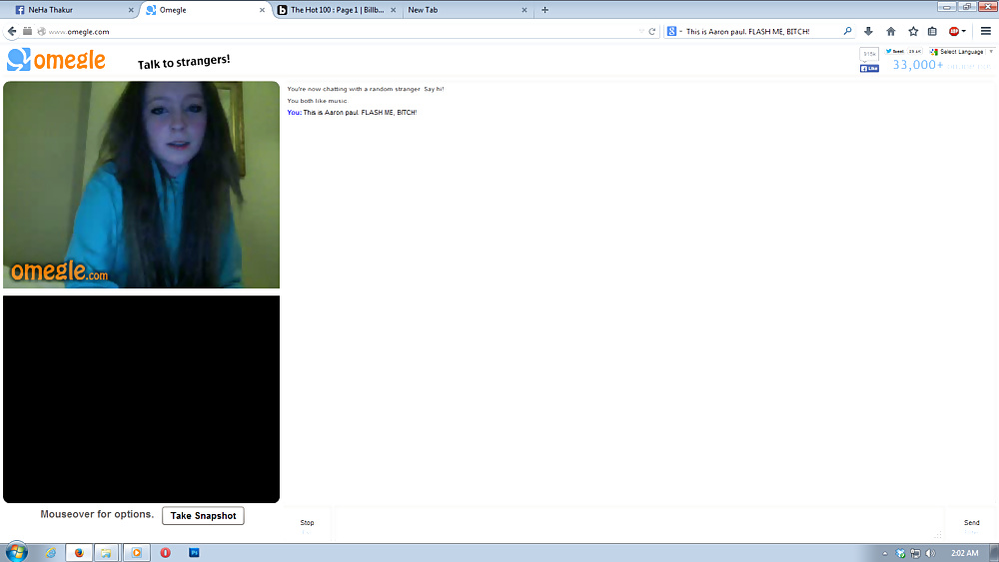Screen dimensions: 999x562
Task: Click inside the chat message box
Action: pyautogui.click(x=637, y=526)
